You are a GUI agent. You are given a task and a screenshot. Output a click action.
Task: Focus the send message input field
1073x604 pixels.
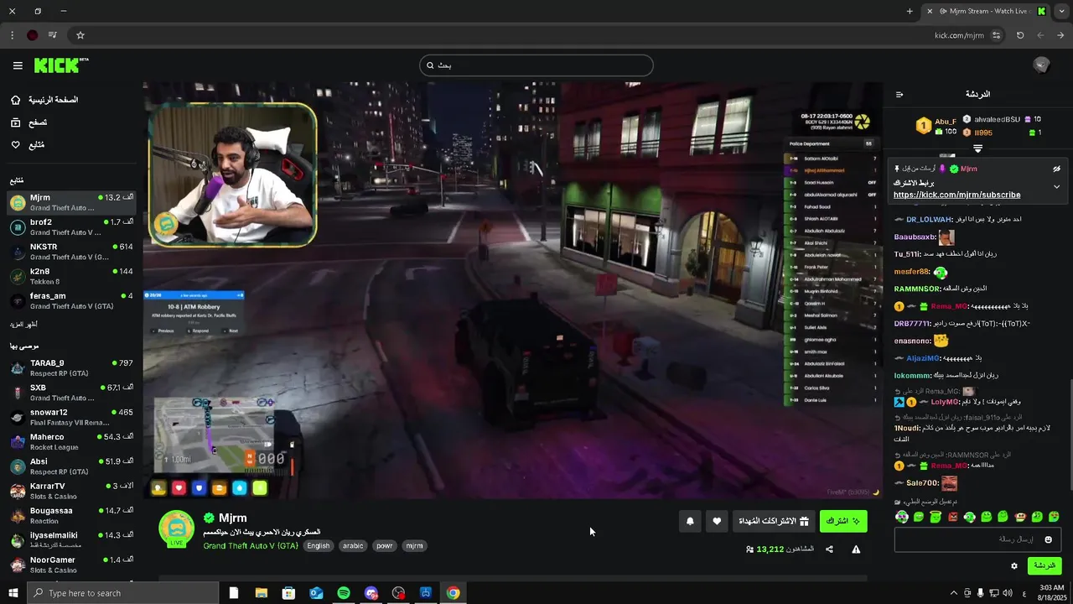pyautogui.click(x=978, y=539)
